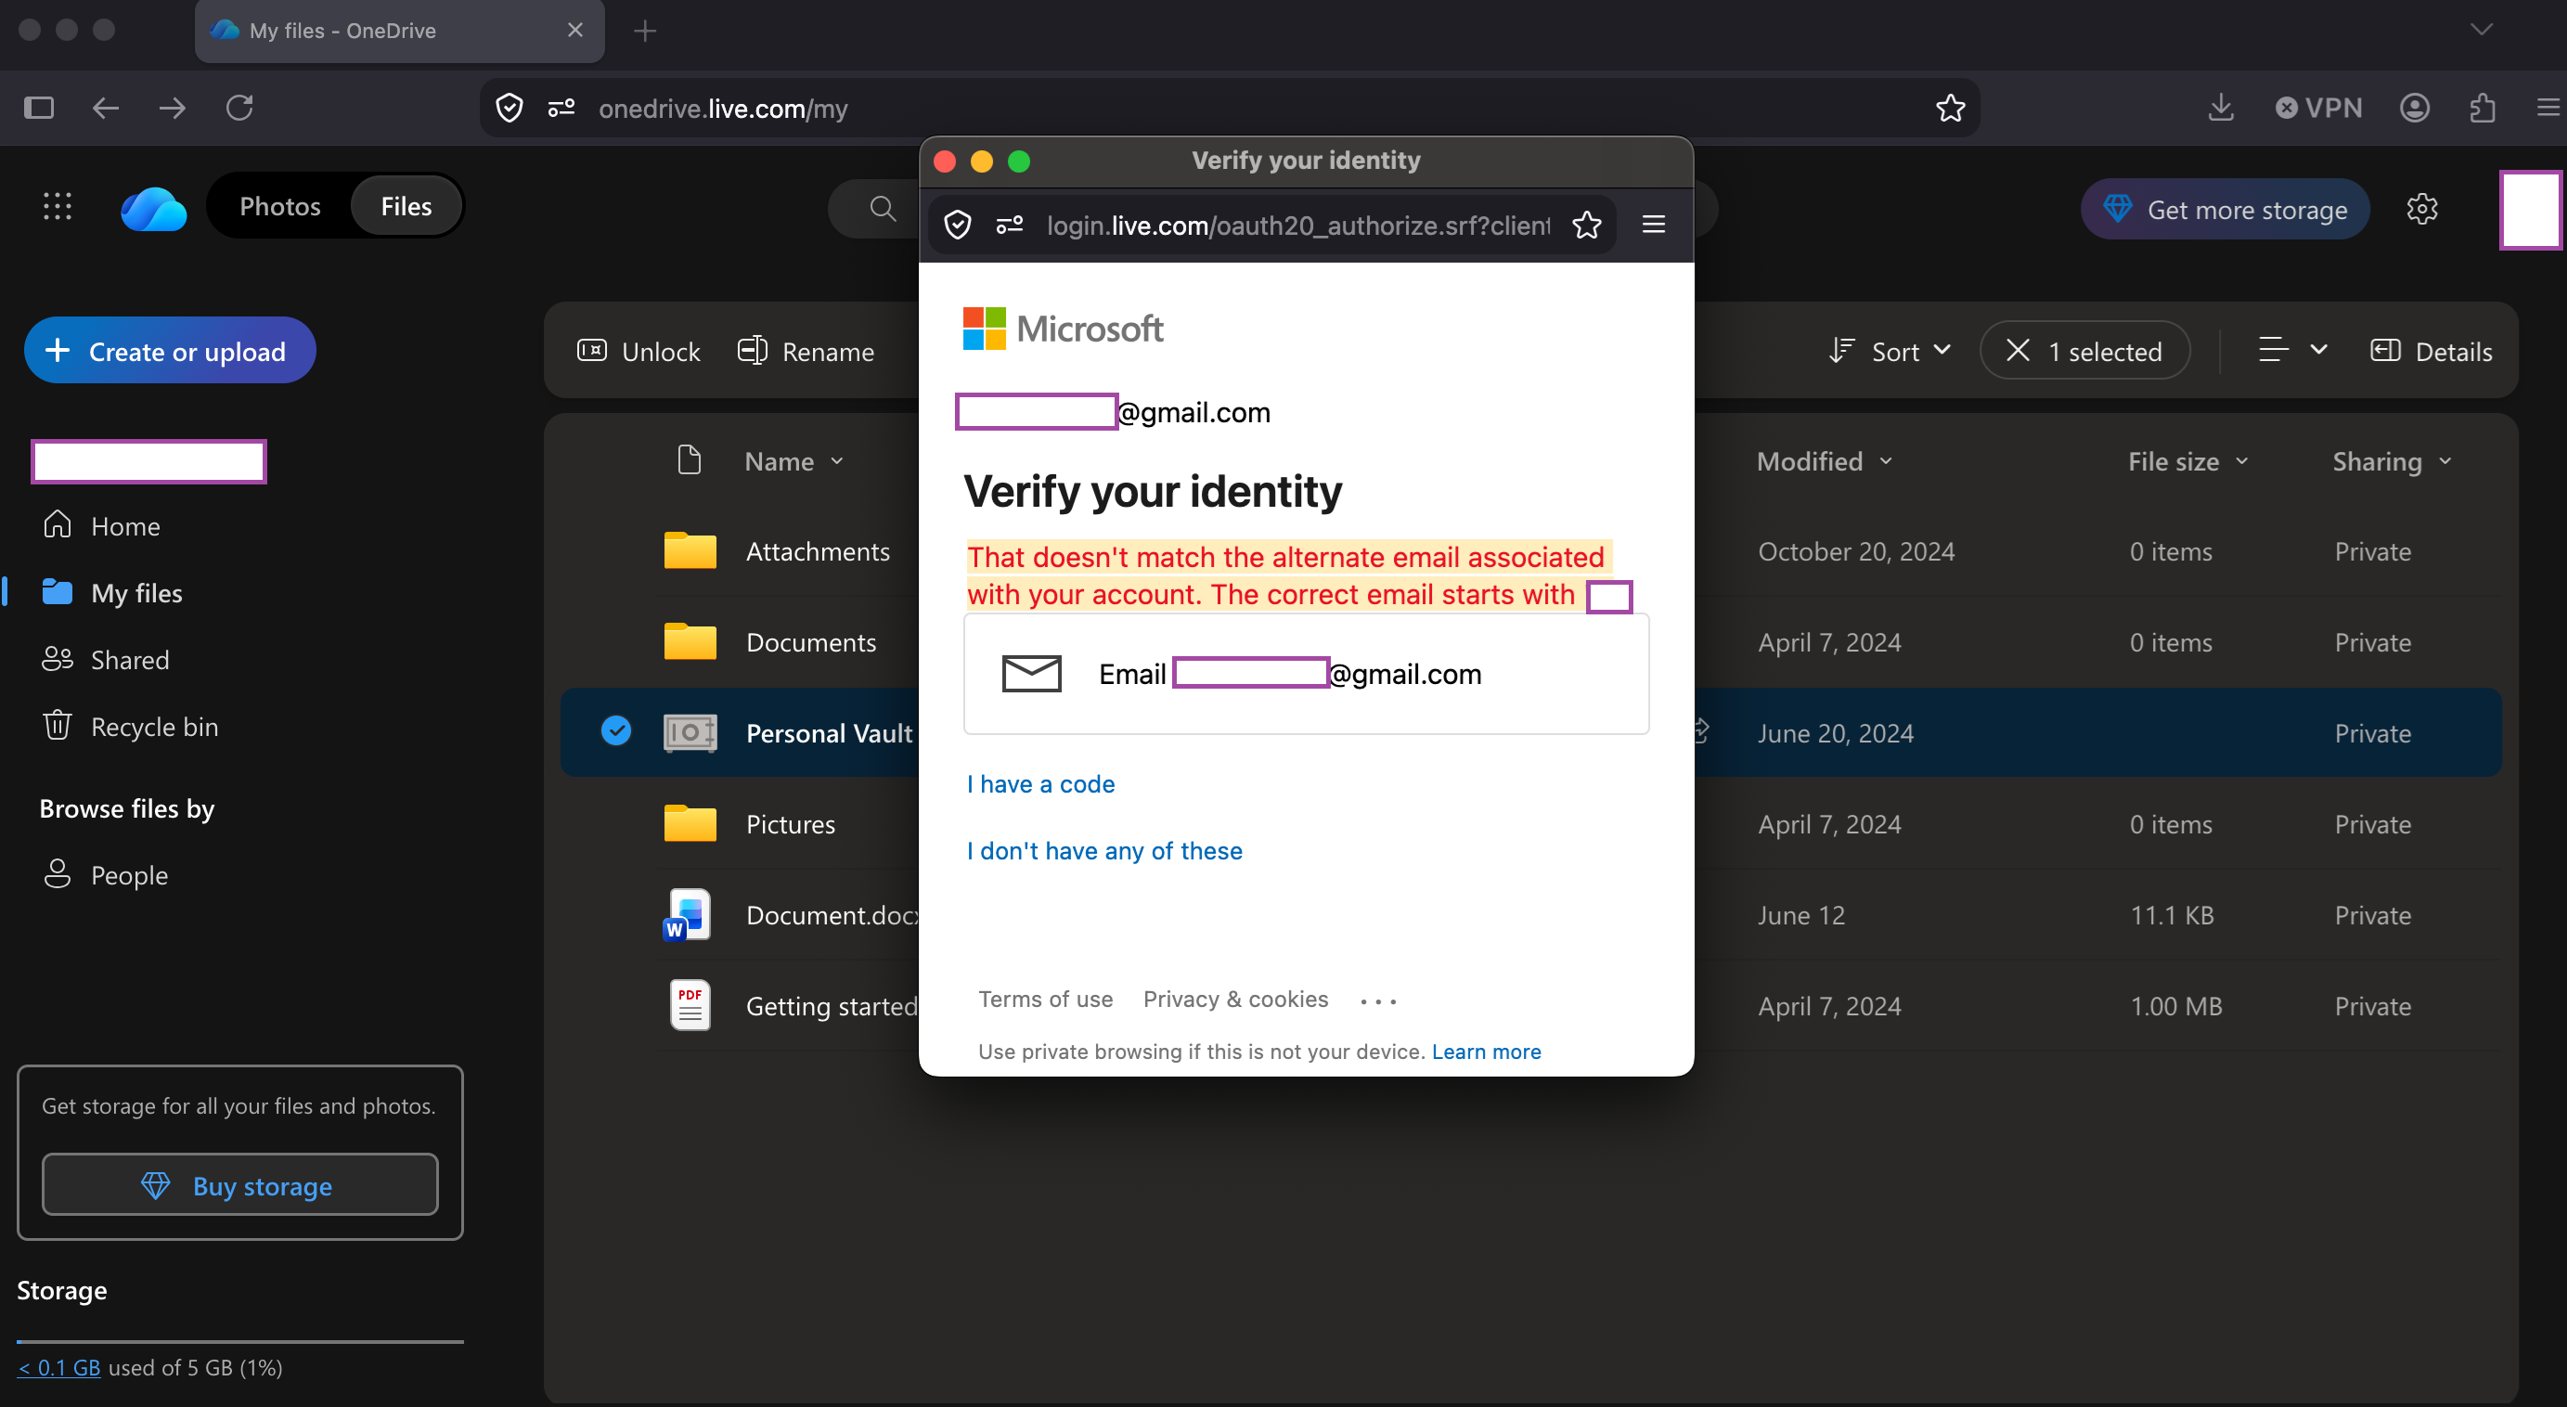
Task: Click the Word document file icon
Action: coord(689,915)
